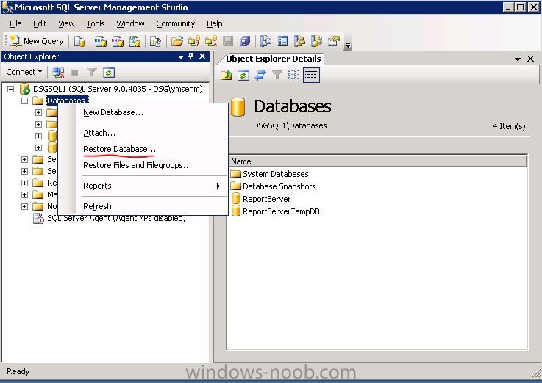Close the Object Explorer Details tab
Screen dimensions: 542x383
coord(530,59)
